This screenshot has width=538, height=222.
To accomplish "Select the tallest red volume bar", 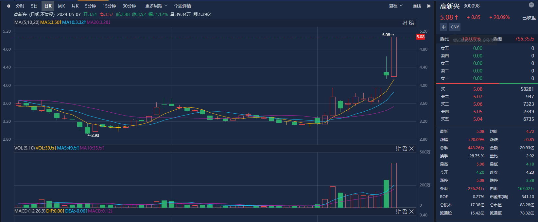I will (x=394, y=185).
